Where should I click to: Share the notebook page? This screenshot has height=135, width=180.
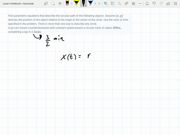coord(168,4)
